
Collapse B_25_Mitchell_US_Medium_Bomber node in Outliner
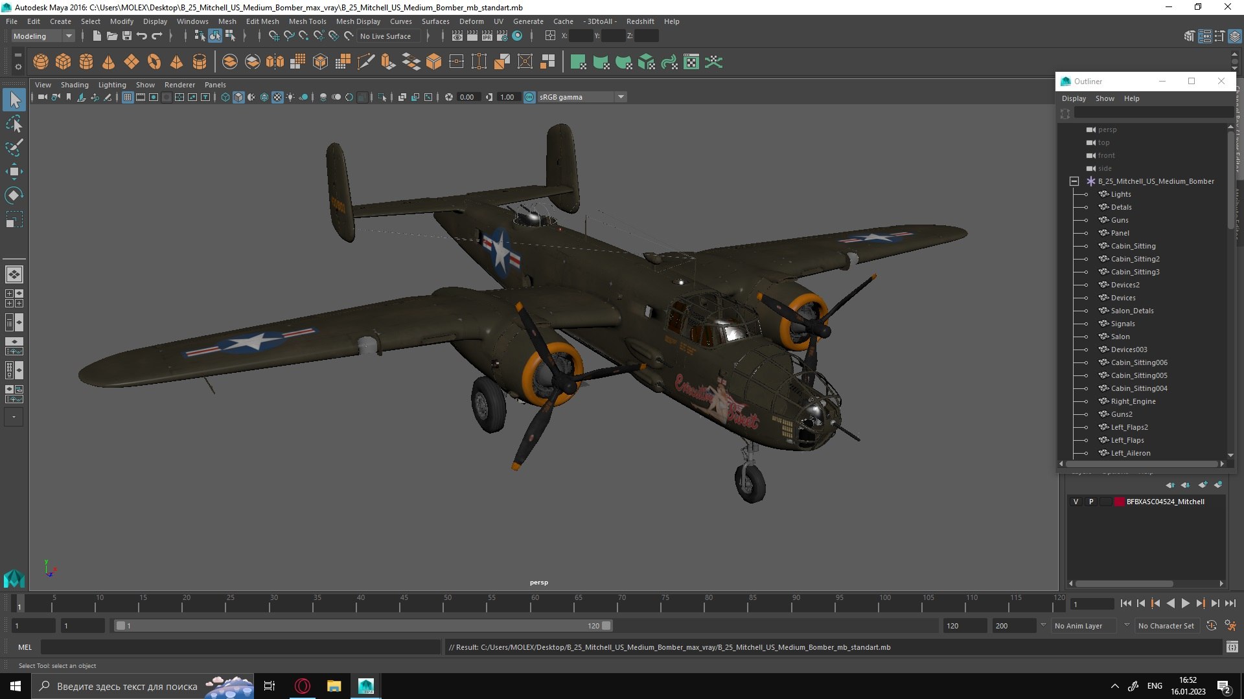coord(1074,181)
